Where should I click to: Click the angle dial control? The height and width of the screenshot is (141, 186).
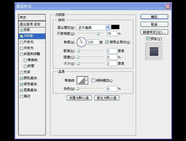[82, 42]
